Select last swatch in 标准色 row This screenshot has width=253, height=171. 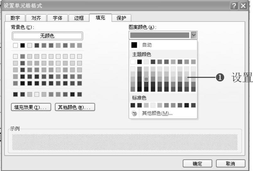tap(193, 105)
